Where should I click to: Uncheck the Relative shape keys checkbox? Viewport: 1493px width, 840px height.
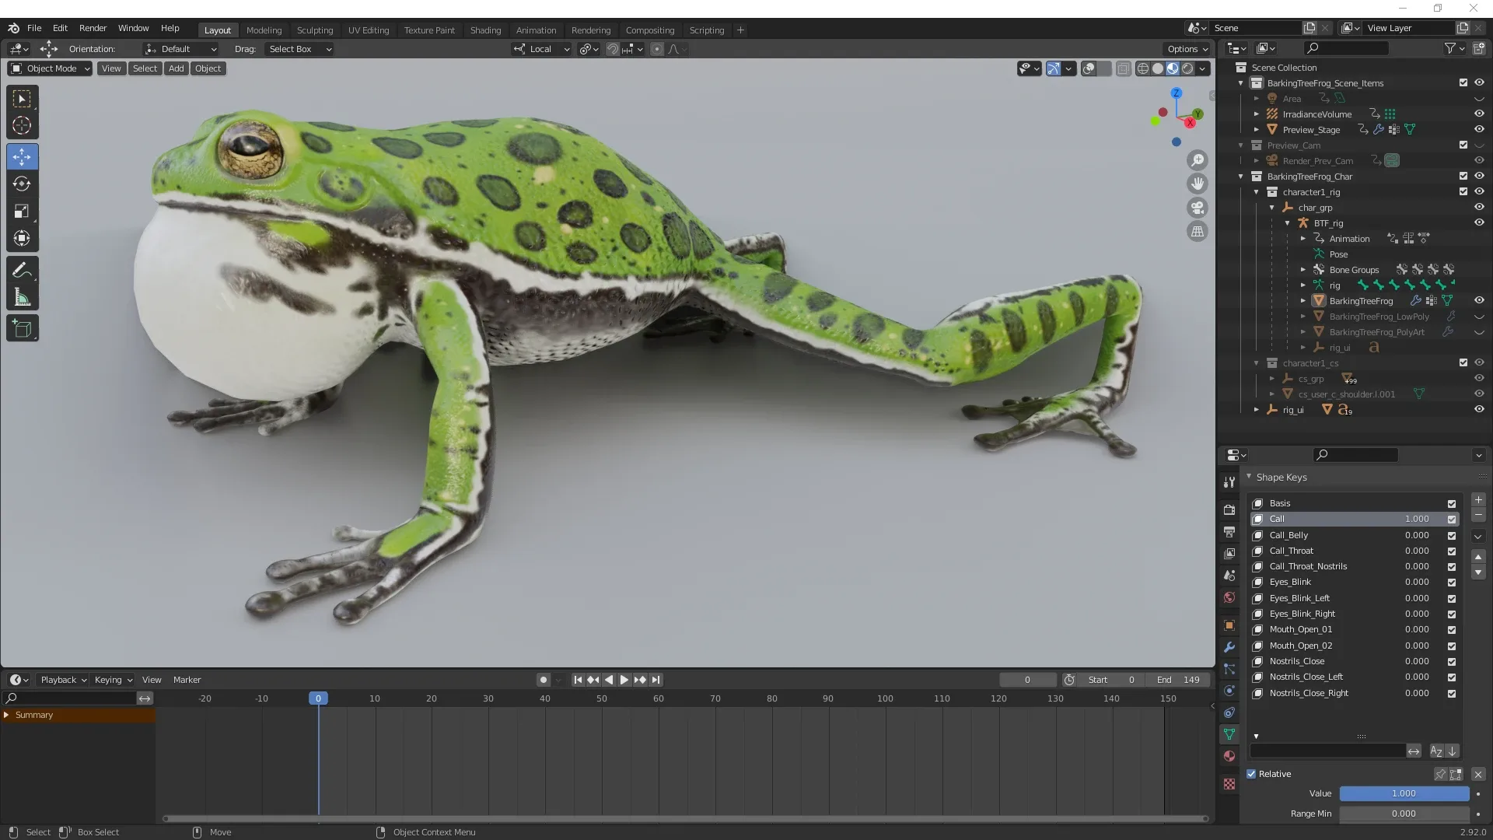[x=1251, y=774]
